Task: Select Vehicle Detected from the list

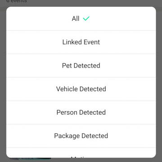Action: 81,89
